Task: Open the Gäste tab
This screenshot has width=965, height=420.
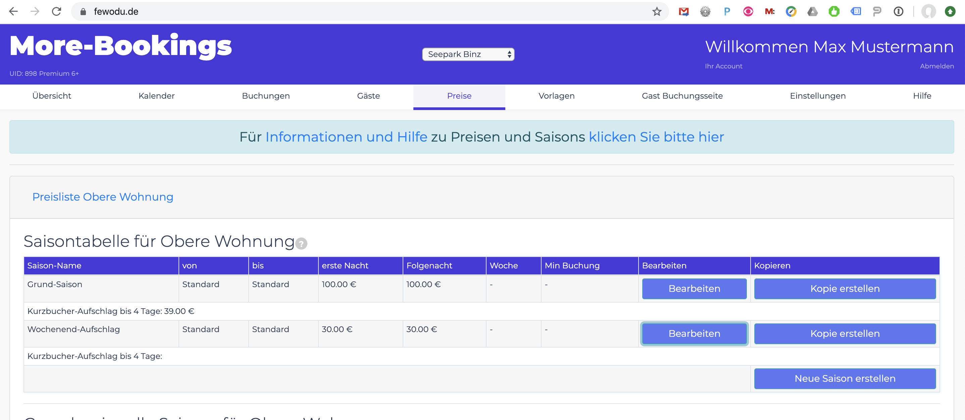Action: coord(368,96)
